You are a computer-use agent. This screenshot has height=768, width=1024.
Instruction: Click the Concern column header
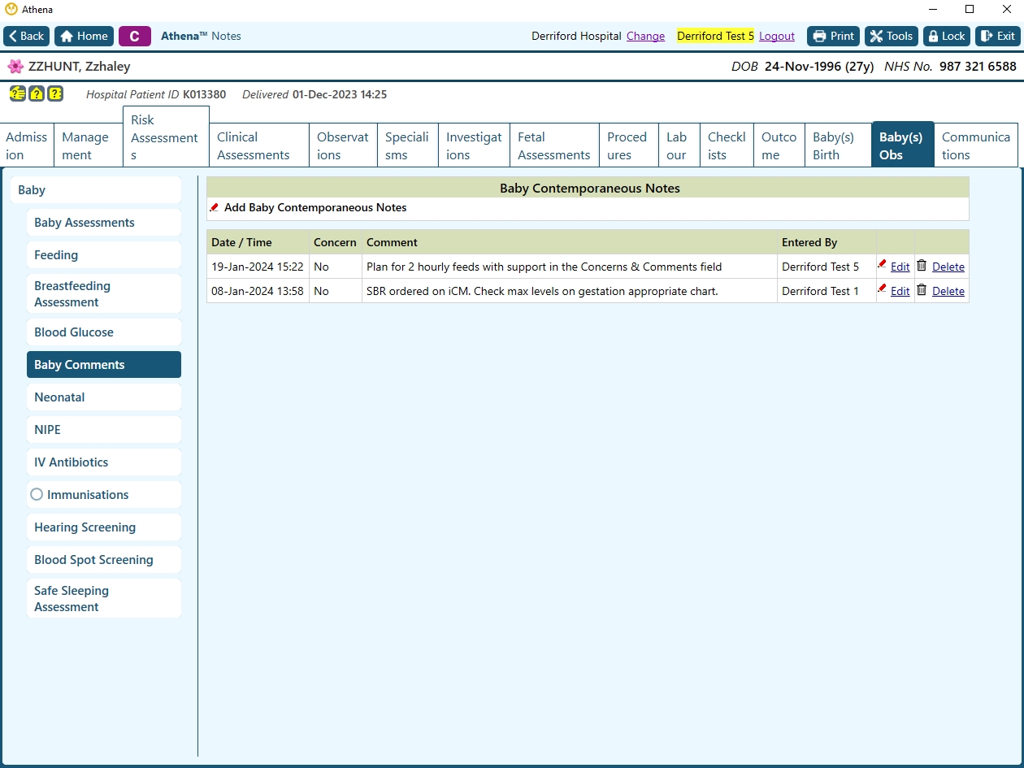(335, 242)
